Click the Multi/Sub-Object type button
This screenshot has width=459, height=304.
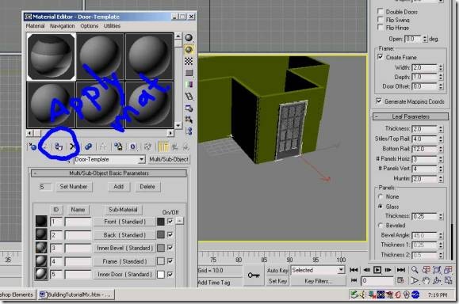click(169, 159)
